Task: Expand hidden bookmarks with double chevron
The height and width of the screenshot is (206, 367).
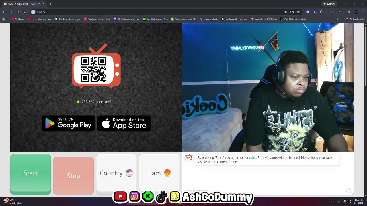Action: 337,19
